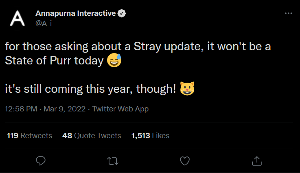300x173 pixels.
Task: Open the Annapurna Interactive display name
Action: [75, 13]
